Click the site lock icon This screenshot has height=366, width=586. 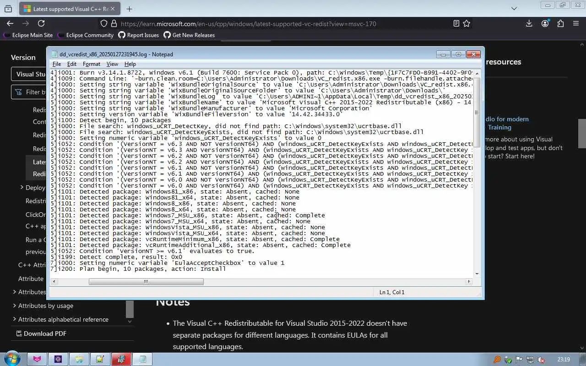click(x=114, y=23)
